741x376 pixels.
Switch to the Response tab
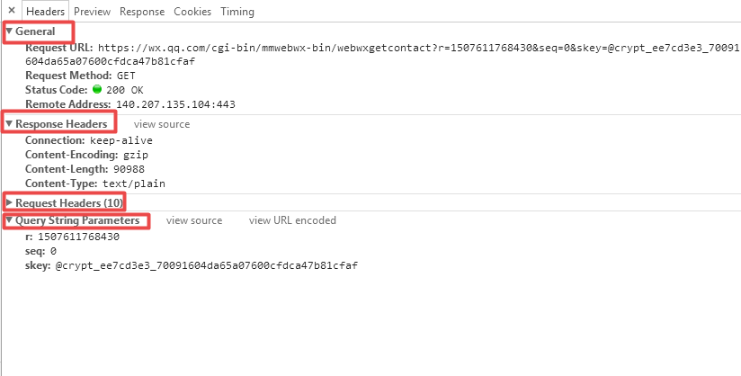[141, 12]
